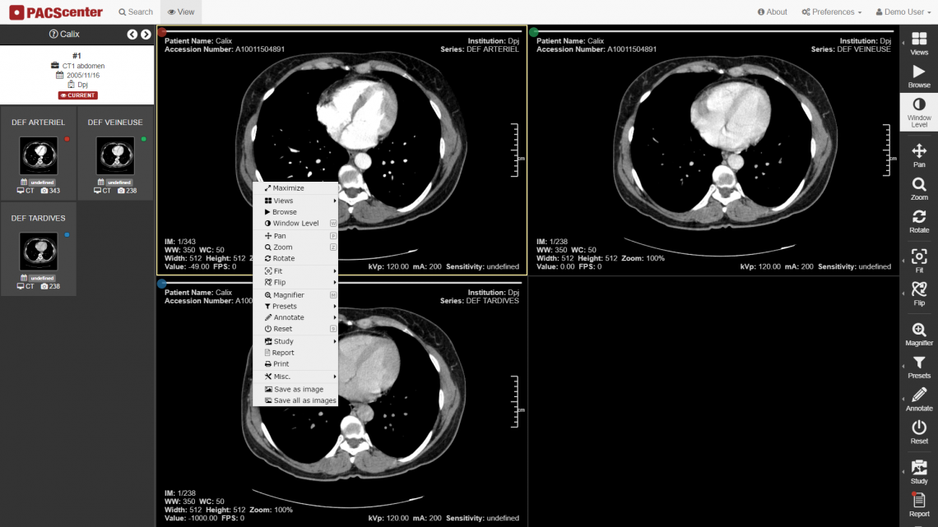Expand Fit submenu in context menu

(x=295, y=271)
